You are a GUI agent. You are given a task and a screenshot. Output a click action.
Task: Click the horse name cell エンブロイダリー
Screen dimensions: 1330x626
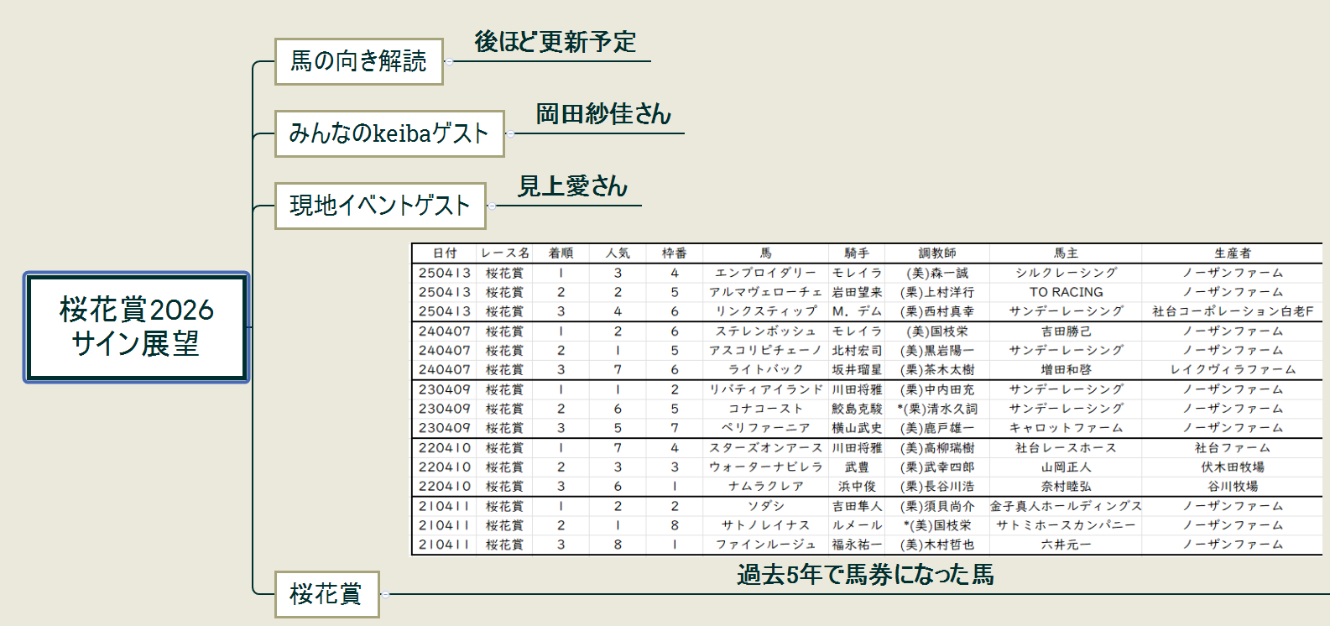pyautogui.click(x=765, y=273)
